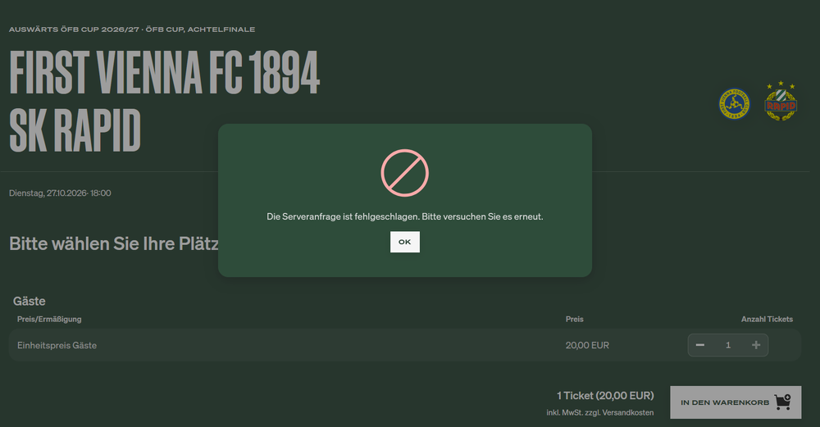Click the First Vienna FC club crest
Screen dimensions: 820x427
tap(734, 104)
